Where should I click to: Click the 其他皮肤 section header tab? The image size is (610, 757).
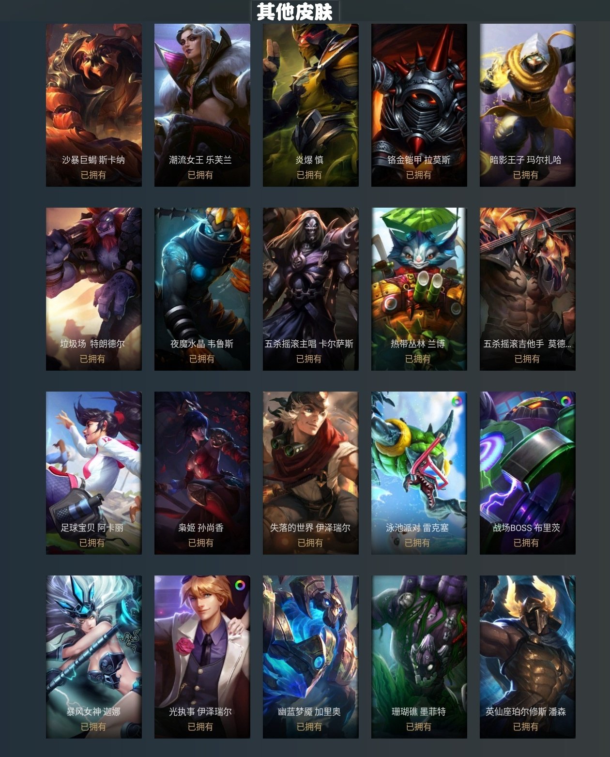(x=295, y=11)
